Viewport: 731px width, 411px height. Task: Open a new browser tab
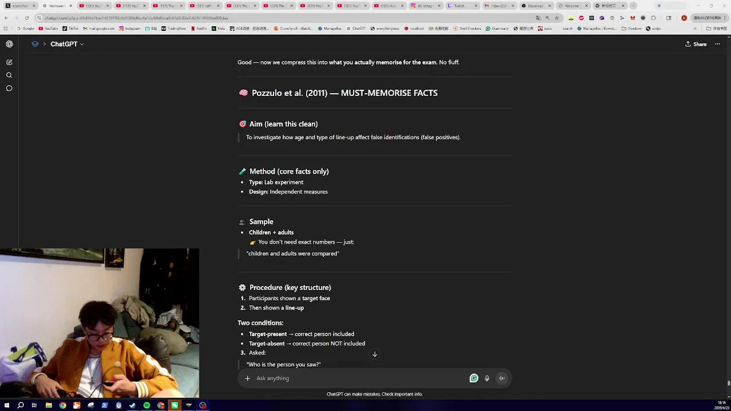633,6
